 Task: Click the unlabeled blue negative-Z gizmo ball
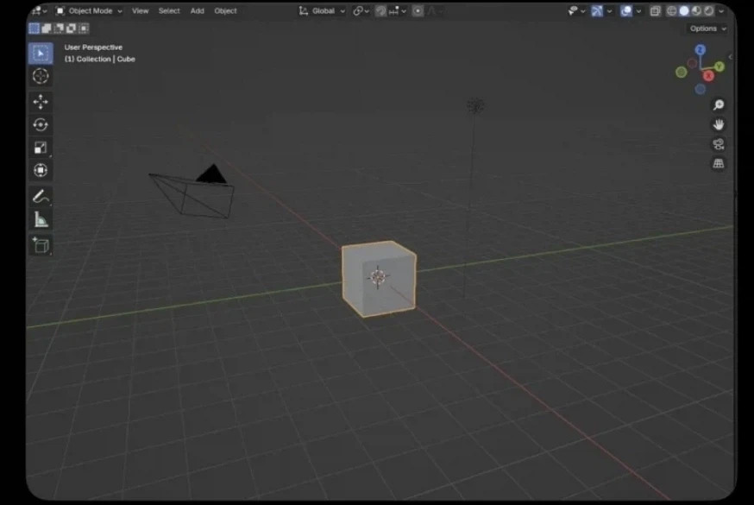[701, 89]
